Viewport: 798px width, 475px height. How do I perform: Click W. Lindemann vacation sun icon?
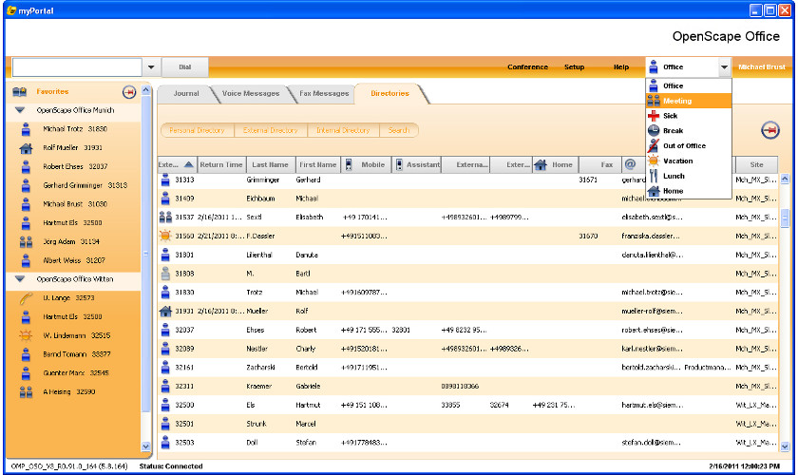point(26,335)
